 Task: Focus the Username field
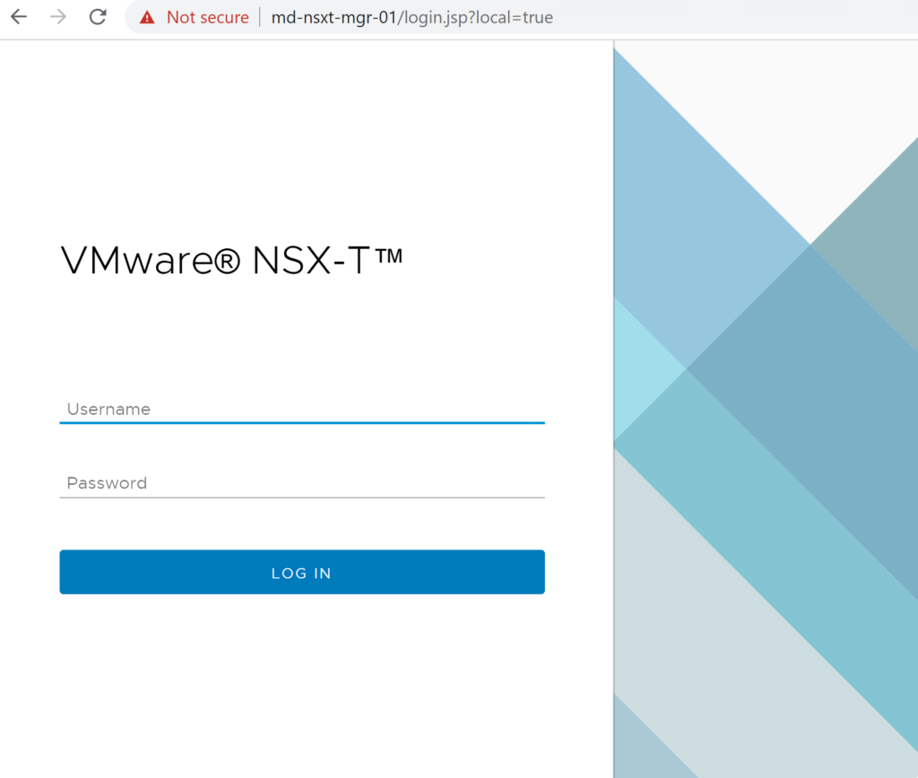pos(302,409)
